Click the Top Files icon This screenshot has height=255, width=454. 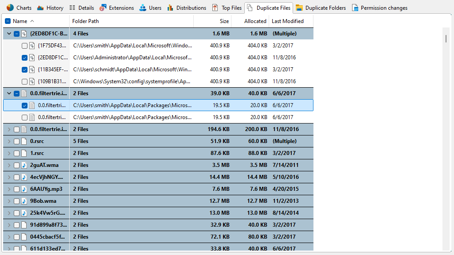click(215, 8)
